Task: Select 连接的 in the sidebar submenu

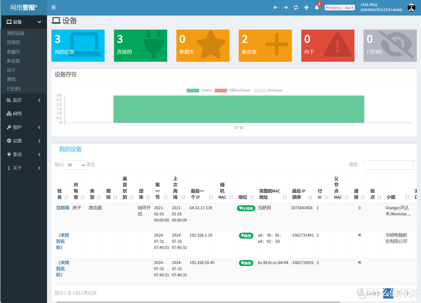Action: point(14,42)
